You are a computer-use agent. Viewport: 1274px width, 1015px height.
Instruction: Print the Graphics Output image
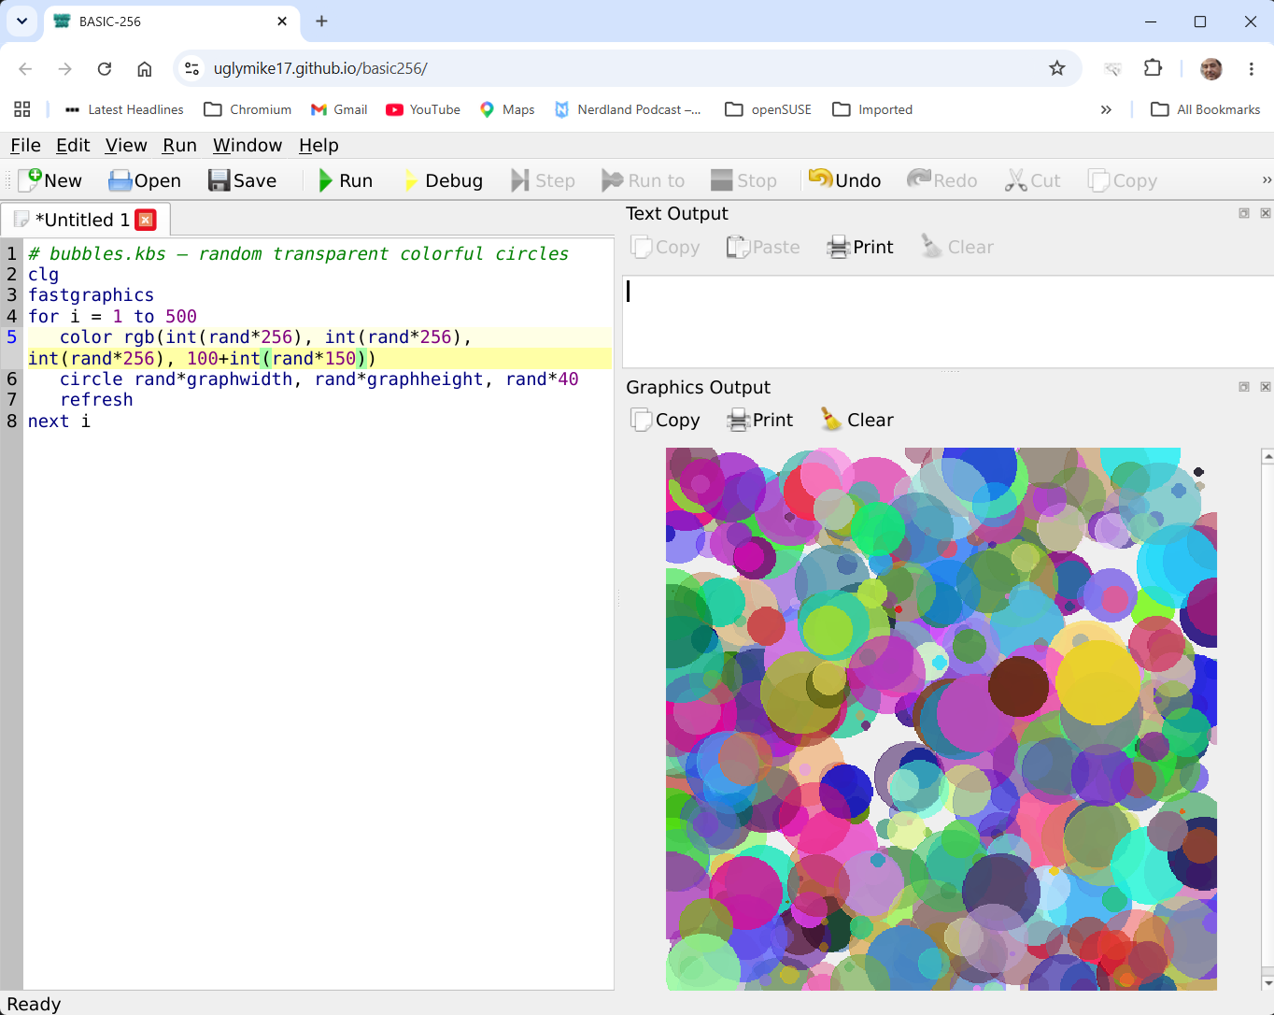(x=760, y=420)
